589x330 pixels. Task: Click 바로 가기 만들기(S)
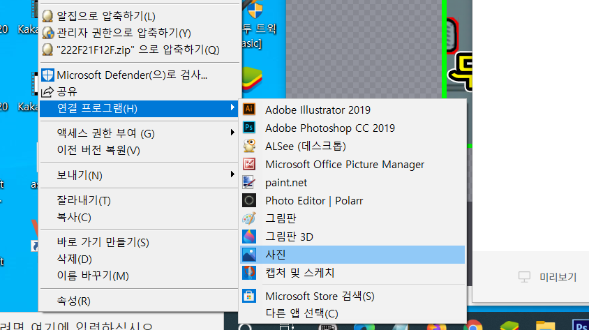140,242
